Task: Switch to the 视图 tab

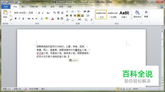Action: pos(69,7)
